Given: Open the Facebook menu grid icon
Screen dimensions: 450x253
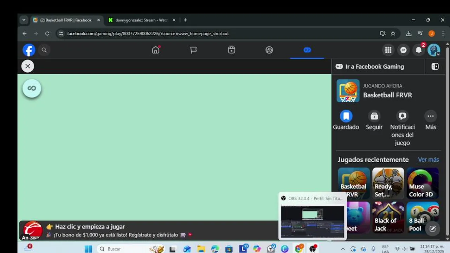Looking at the screenshot, I should [x=388, y=50].
